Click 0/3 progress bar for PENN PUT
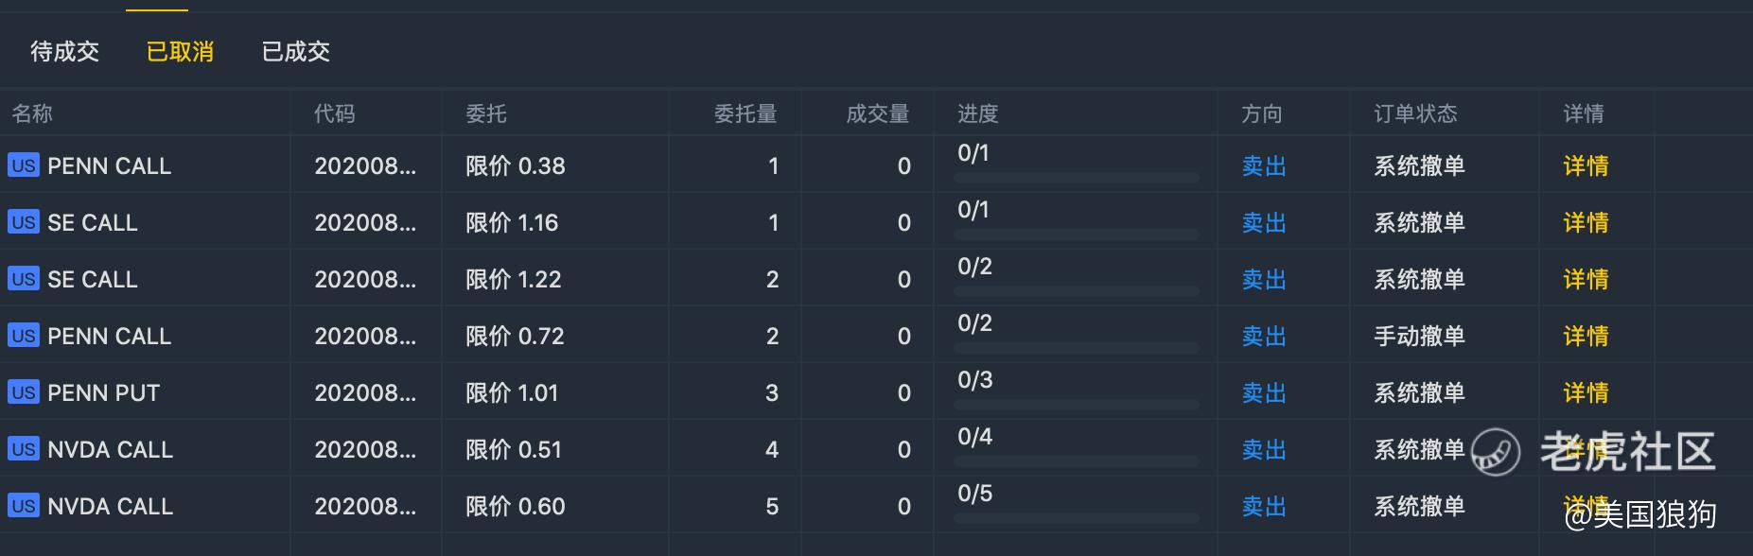This screenshot has height=556, width=1753. tap(1077, 405)
